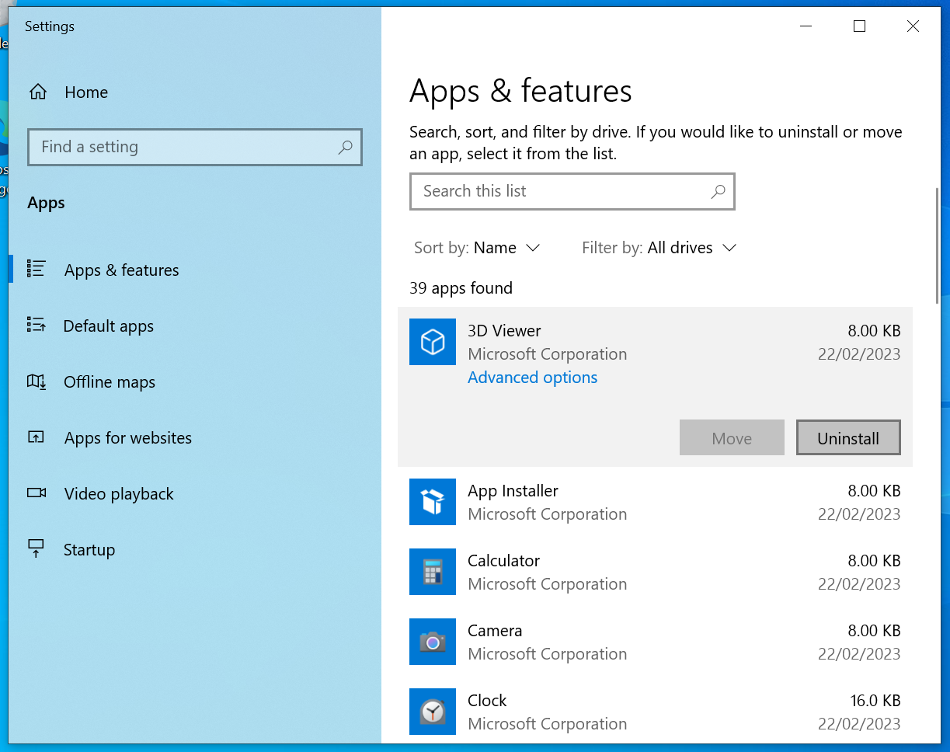Uninstall the 3D Viewer app

tap(847, 437)
